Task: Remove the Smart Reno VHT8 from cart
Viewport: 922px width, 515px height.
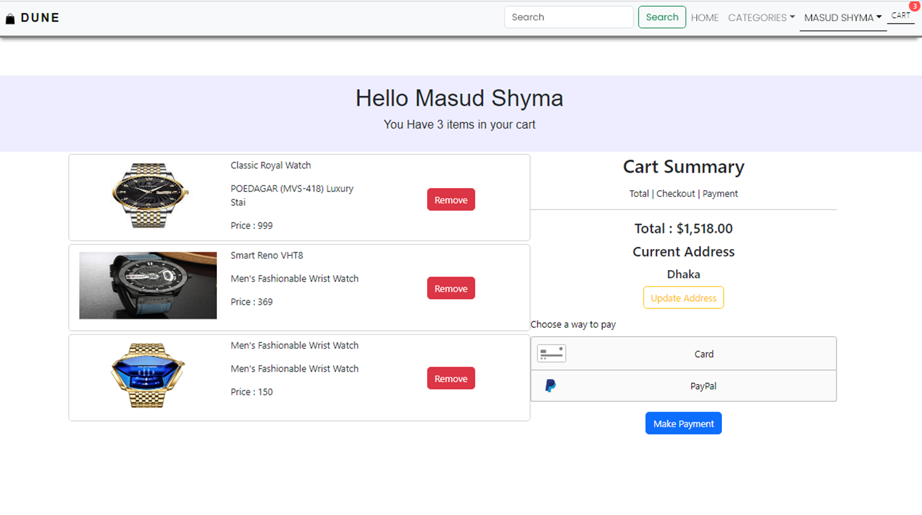Action: point(451,288)
